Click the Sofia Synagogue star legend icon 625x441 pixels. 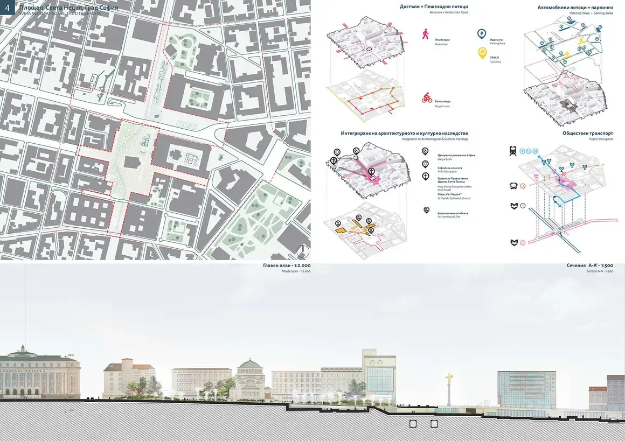point(425,163)
